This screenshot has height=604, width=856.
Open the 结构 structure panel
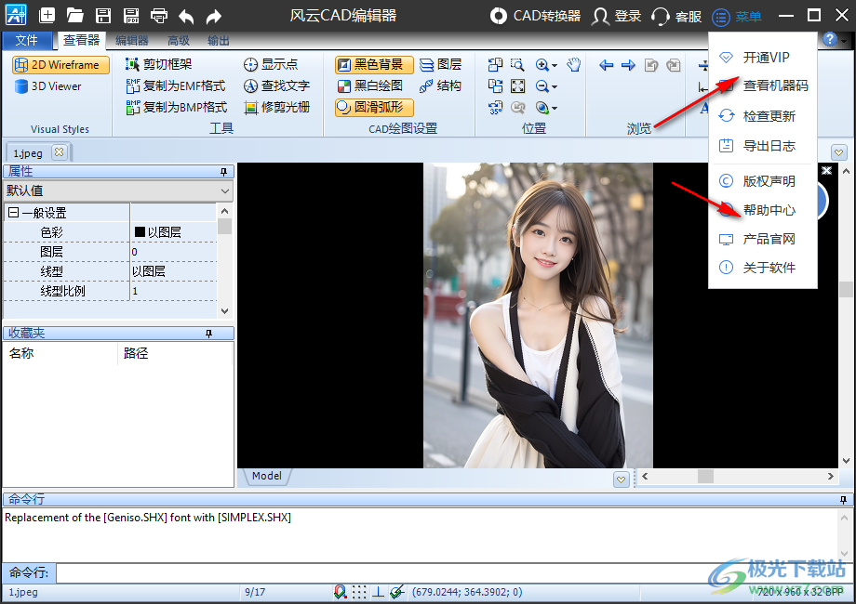click(440, 85)
